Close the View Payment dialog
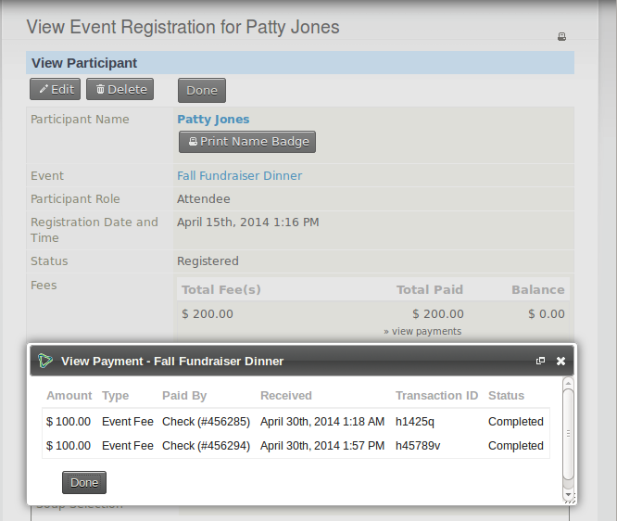This screenshot has width=617, height=521. [560, 361]
